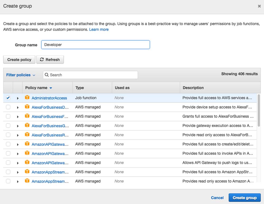Click the policy icon in the 'Provides full access to Amazon AppStr...' row

pos(27,172)
